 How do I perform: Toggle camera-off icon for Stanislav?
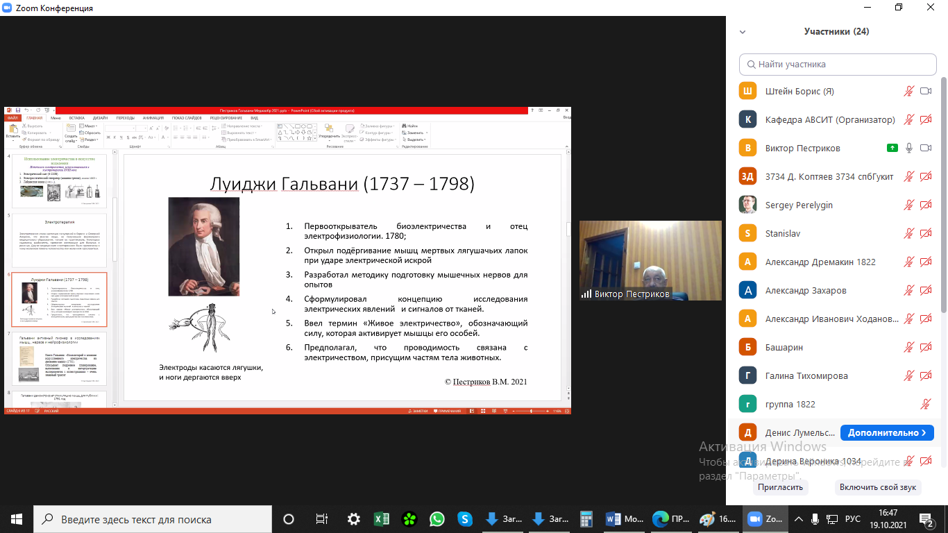(x=925, y=233)
